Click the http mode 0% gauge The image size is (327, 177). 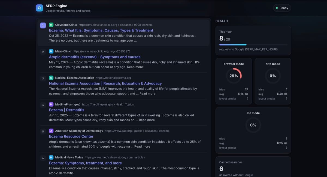pyautogui.click(x=273, y=76)
